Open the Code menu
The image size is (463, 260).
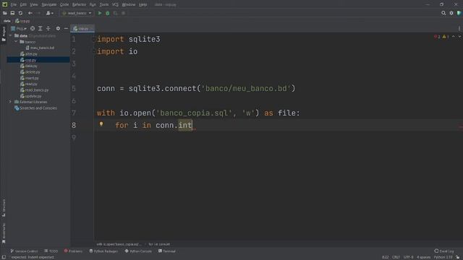64,5
